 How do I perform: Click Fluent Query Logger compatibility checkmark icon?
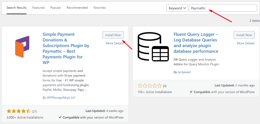pyautogui.click(x=191, y=92)
